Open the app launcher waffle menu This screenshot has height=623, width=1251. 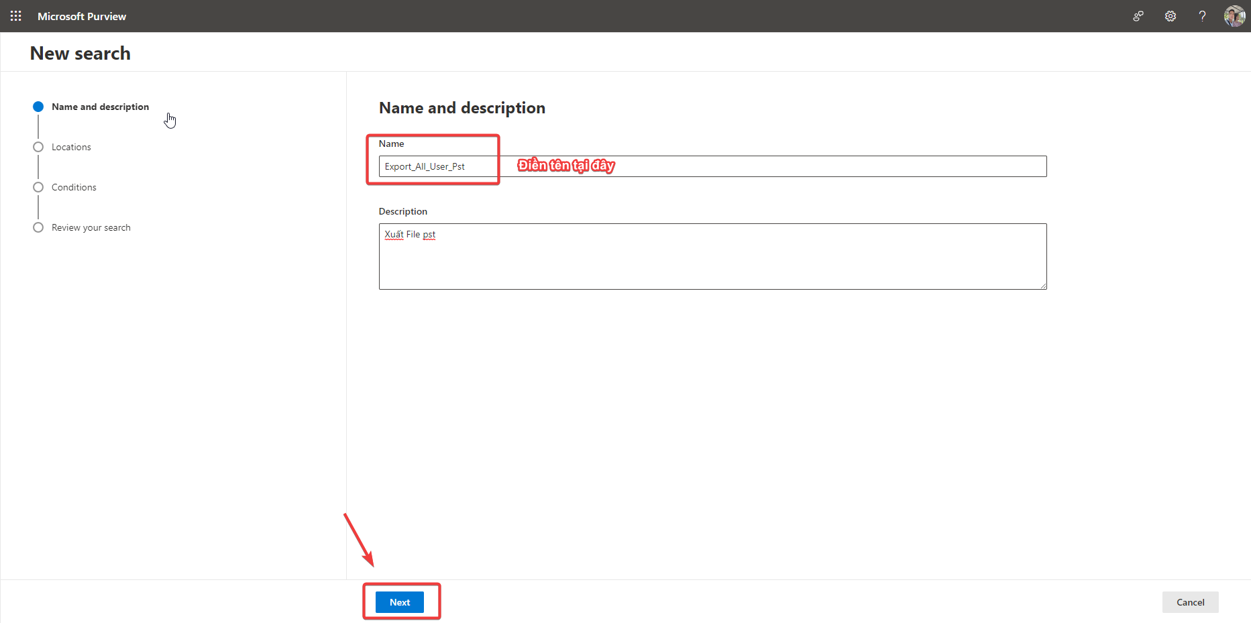pos(16,16)
